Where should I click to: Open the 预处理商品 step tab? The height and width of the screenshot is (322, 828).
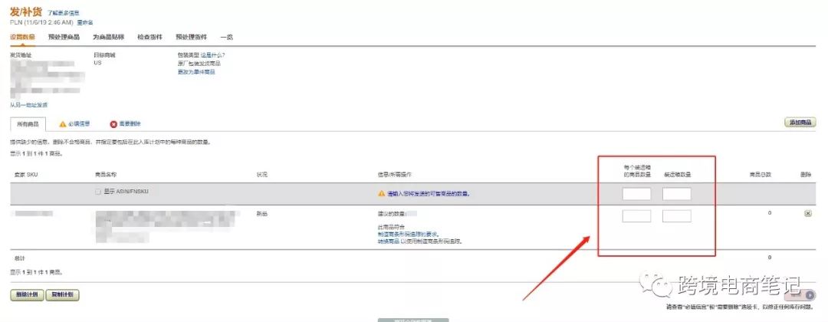click(63, 36)
